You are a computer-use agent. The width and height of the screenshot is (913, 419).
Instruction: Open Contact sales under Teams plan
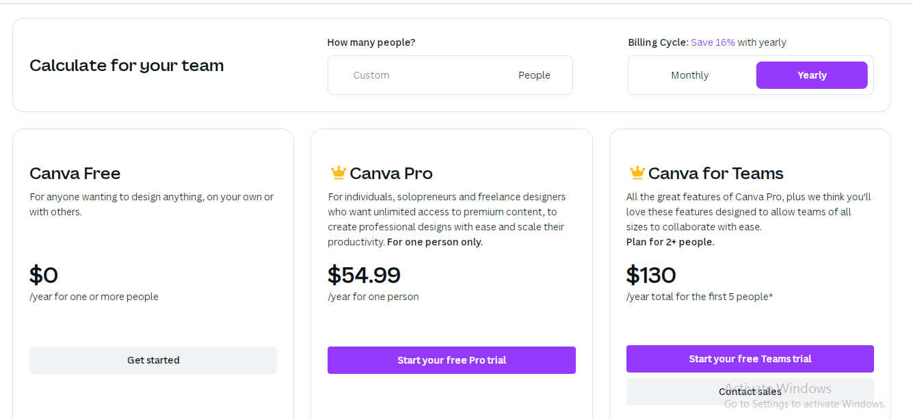pyautogui.click(x=750, y=392)
